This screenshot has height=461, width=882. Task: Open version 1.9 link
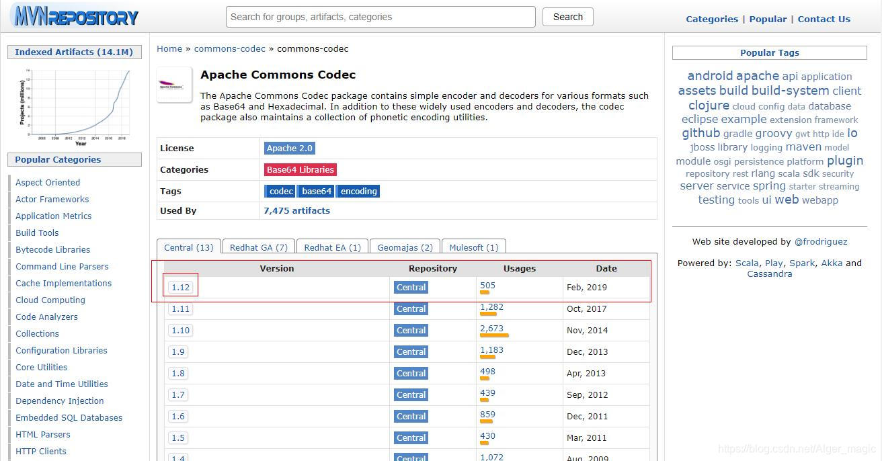pos(178,351)
